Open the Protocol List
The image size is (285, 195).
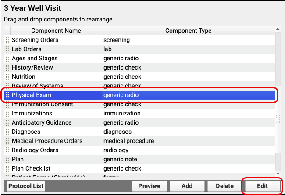26,186
